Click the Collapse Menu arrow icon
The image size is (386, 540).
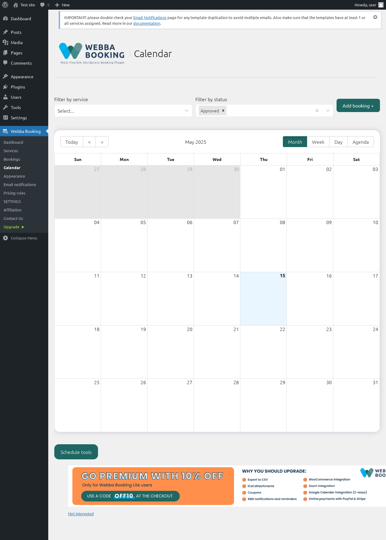point(5,238)
